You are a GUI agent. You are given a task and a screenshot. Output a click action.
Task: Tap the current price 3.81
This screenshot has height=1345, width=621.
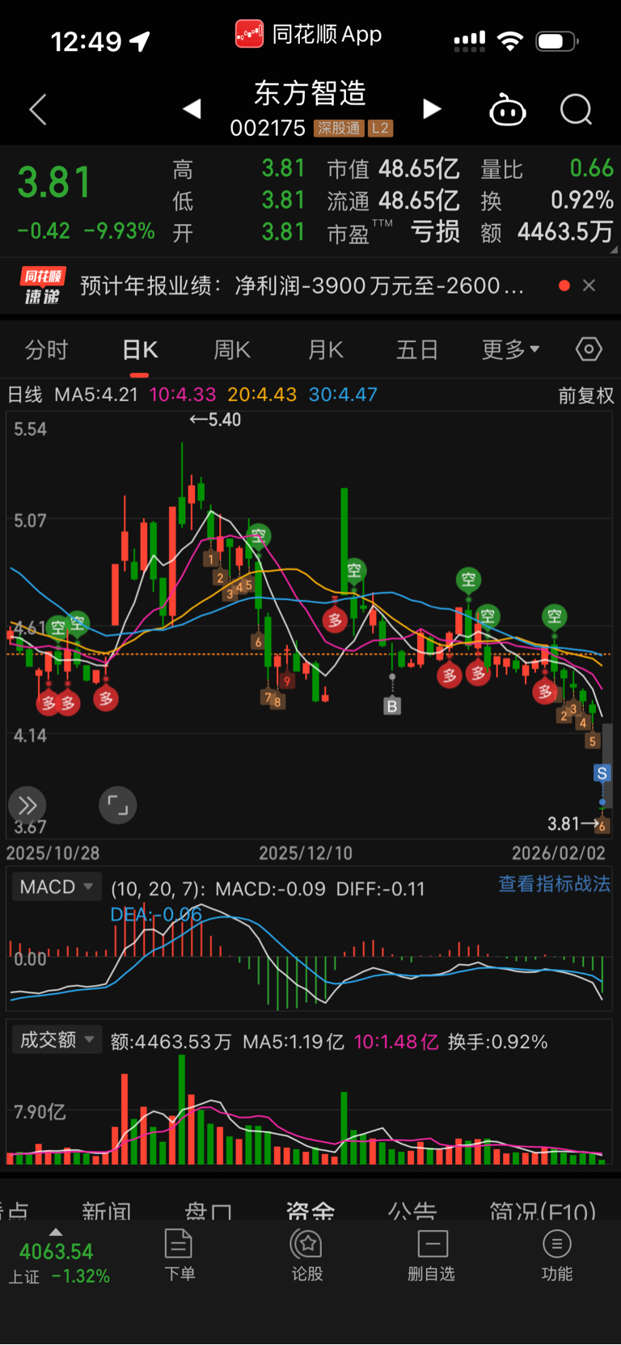(55, 182)
